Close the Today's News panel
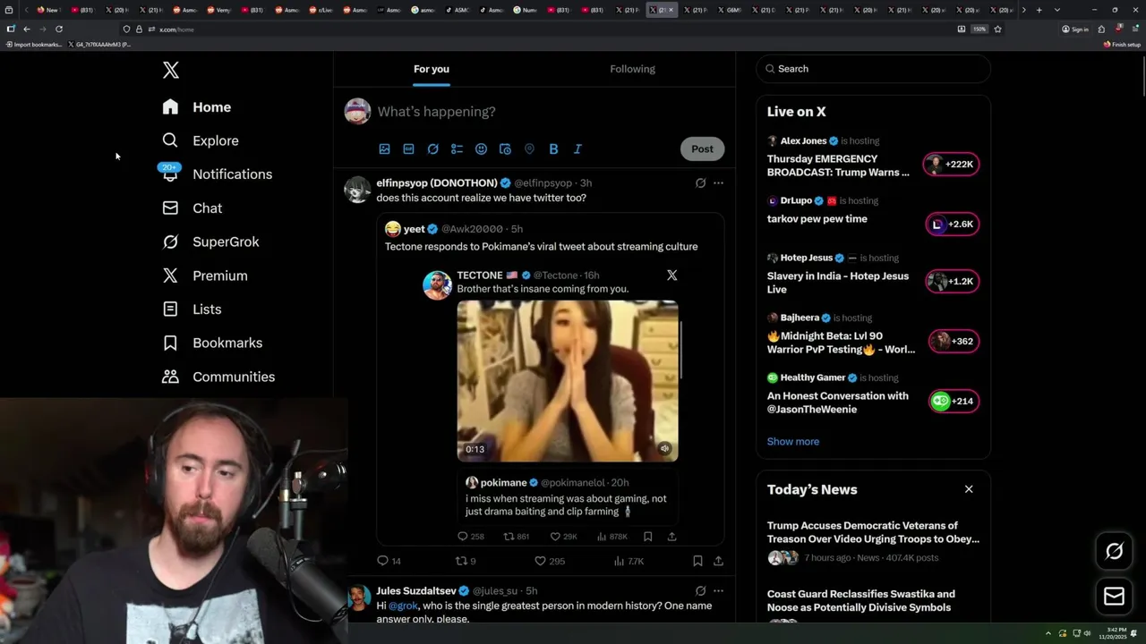 pos(969,489)
